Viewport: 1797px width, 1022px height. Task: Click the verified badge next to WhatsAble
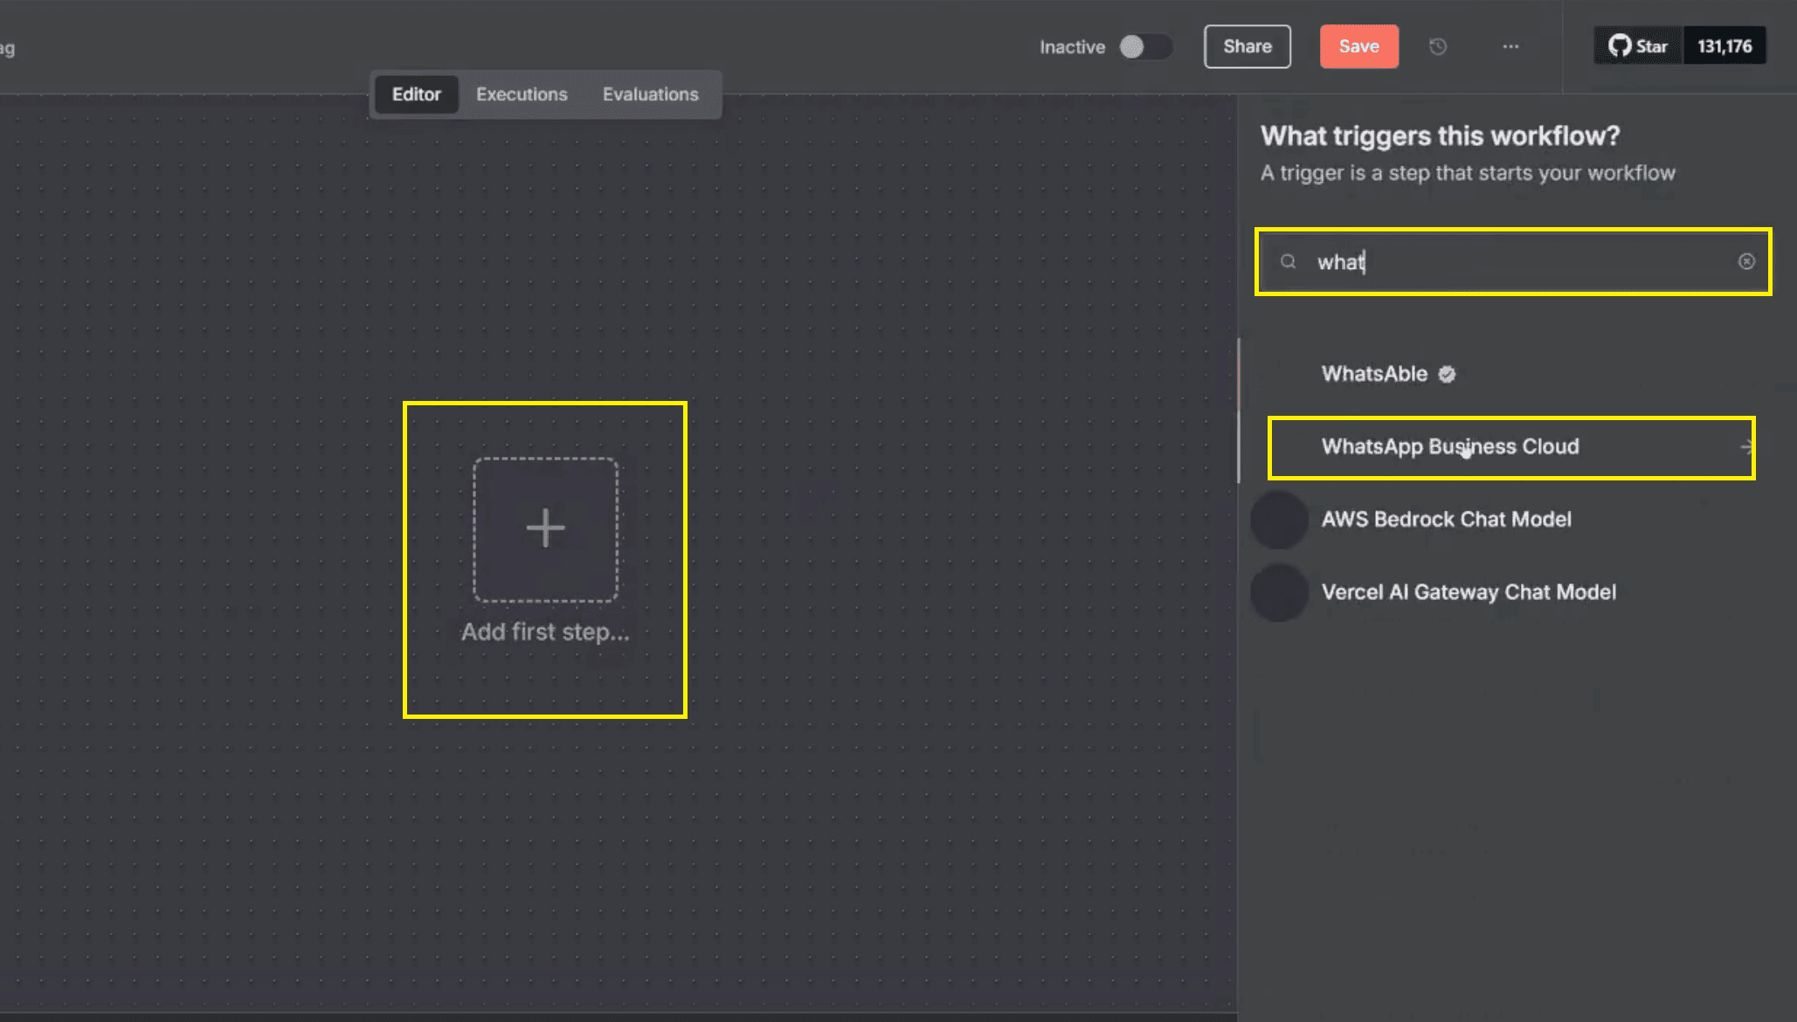[1447, 374]
